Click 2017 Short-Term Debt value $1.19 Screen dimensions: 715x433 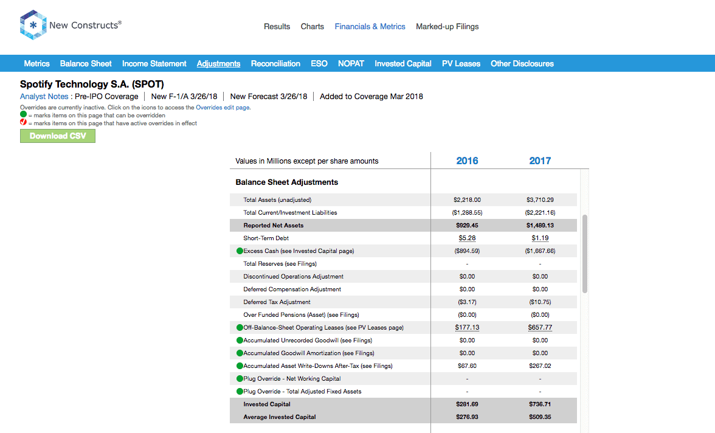[x=540, y=238]
